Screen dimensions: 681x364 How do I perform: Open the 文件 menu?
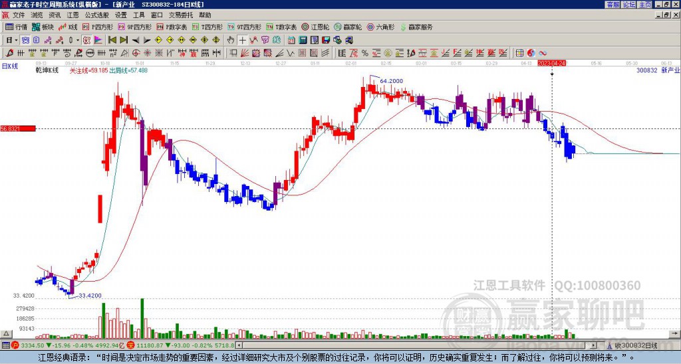pos(19,15)
